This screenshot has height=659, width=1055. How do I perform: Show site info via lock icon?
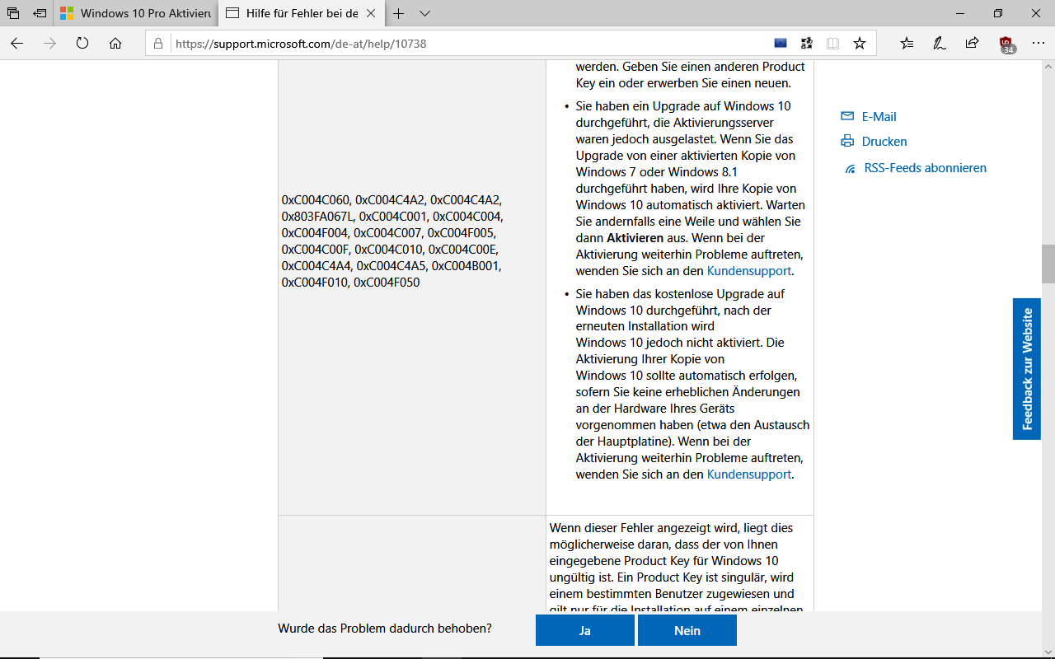158,44
